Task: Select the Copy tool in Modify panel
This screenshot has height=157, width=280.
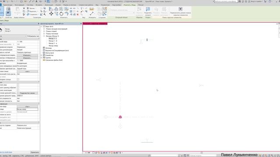Action: coord(56,14)
